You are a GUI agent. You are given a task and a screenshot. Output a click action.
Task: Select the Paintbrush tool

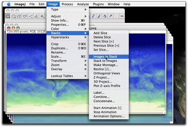(99, 16)
